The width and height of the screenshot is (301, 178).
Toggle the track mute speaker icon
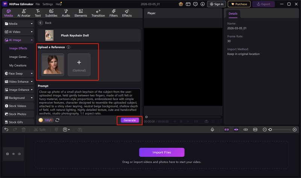point(19,154)
